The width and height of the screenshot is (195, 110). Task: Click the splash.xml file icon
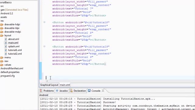click(6, 46)
